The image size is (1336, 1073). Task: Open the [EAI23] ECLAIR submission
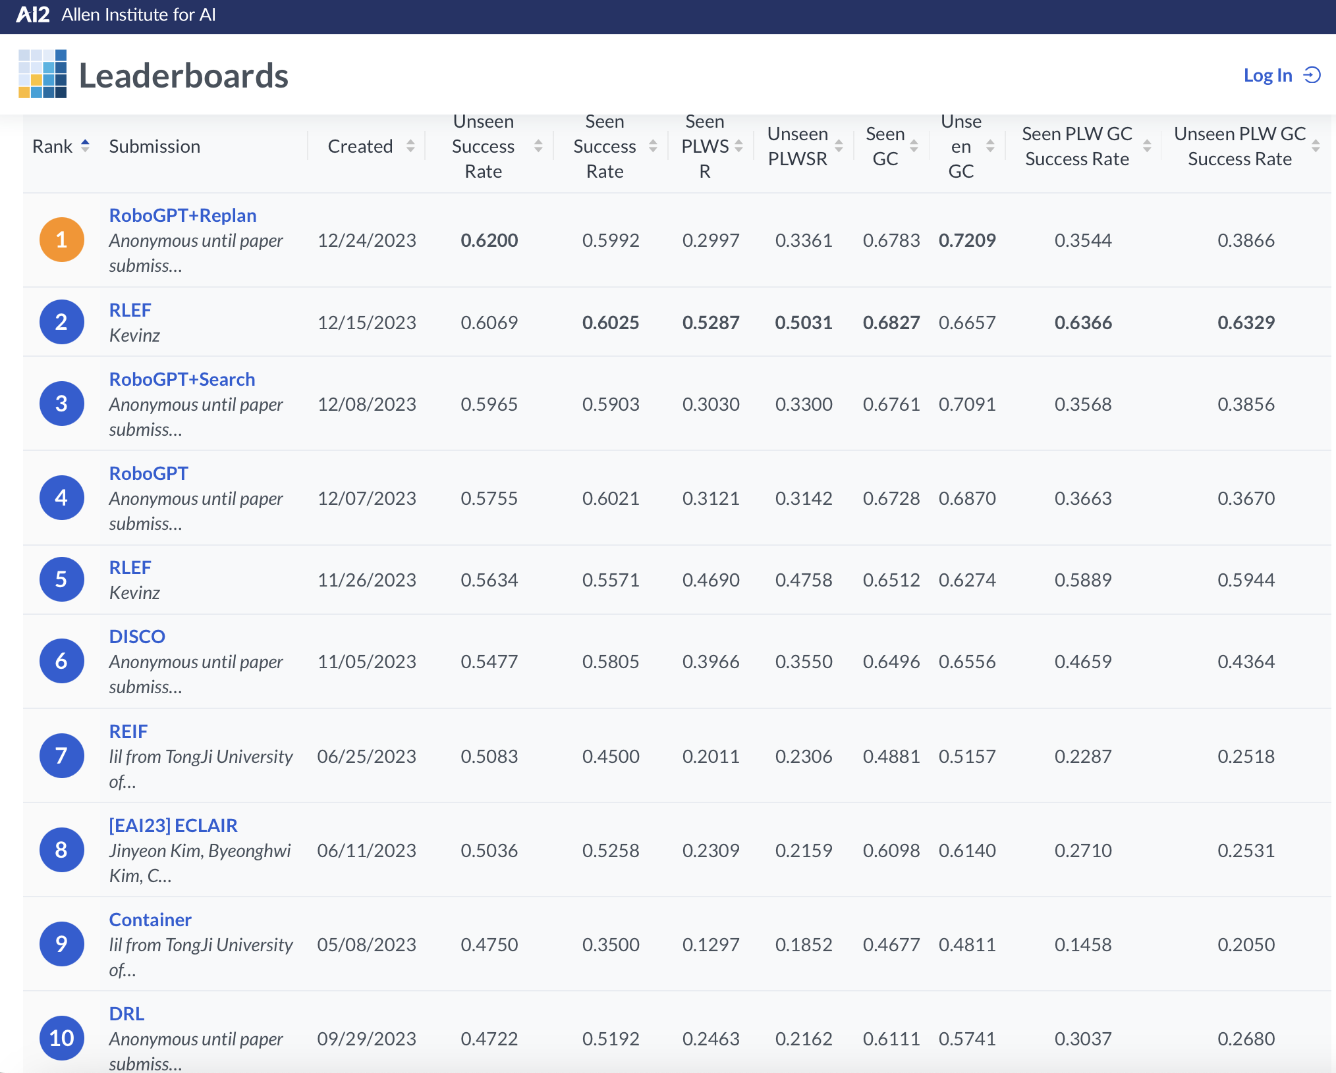point(173,825)
